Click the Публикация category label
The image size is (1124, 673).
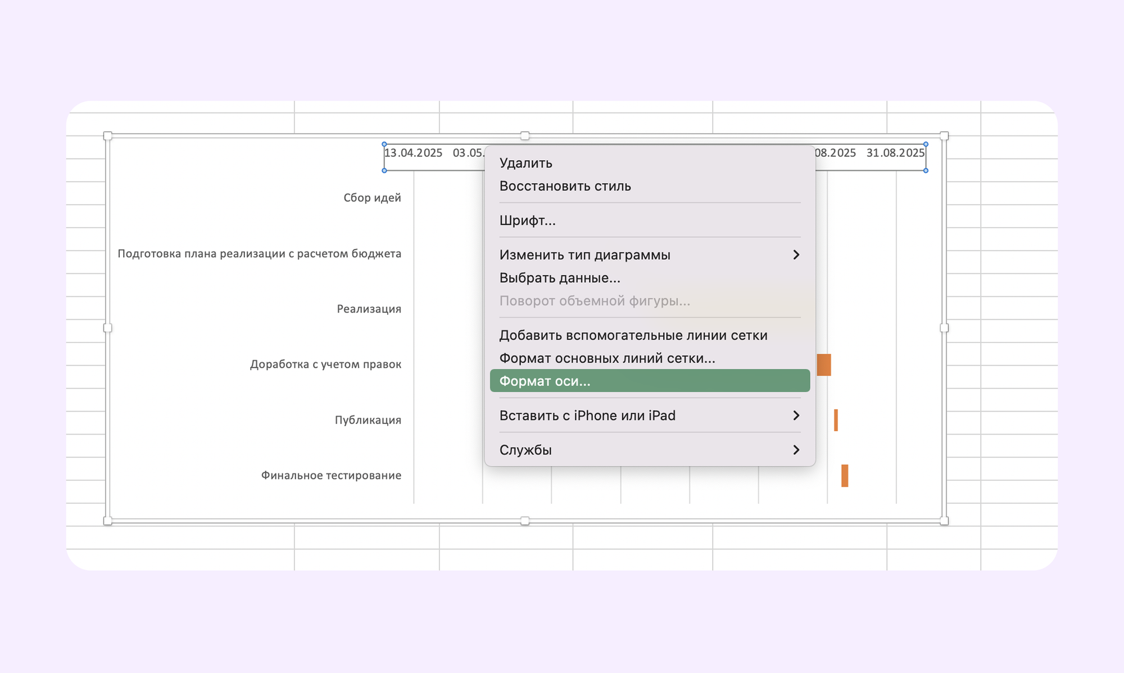(x=368, y=420)
